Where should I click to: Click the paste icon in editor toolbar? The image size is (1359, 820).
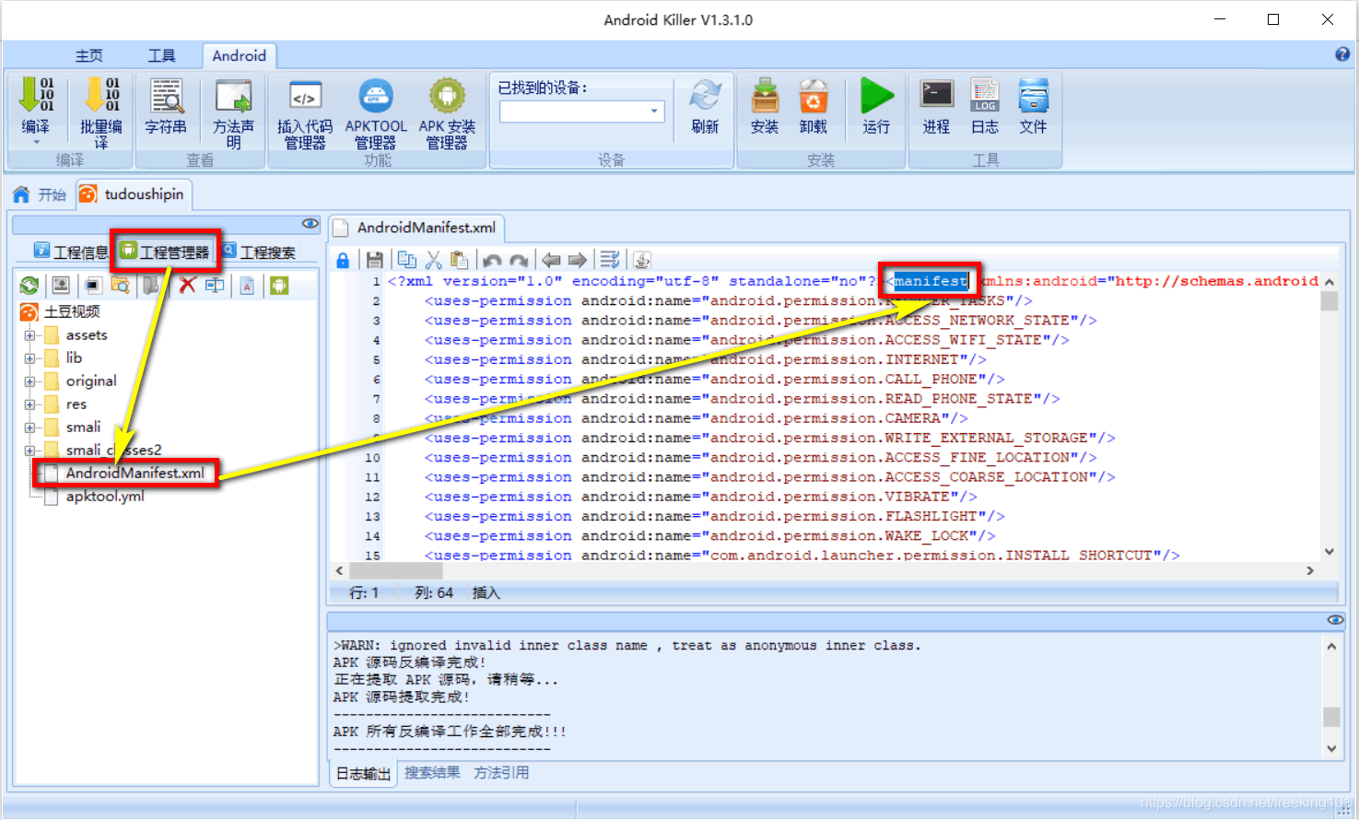click(x=460, y=261)
